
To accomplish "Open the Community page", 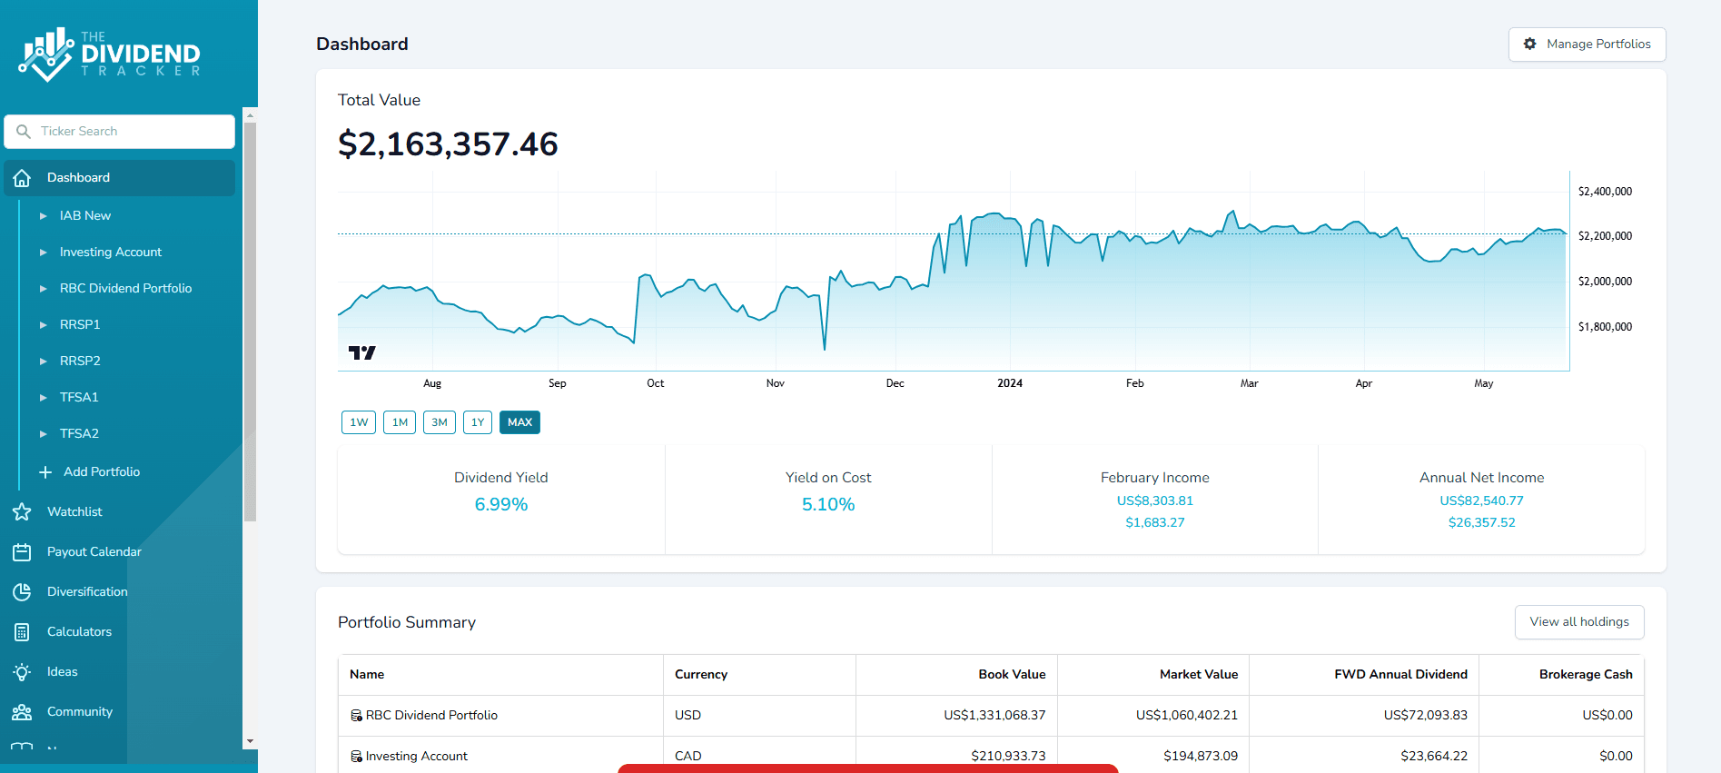I will [80, 712].
